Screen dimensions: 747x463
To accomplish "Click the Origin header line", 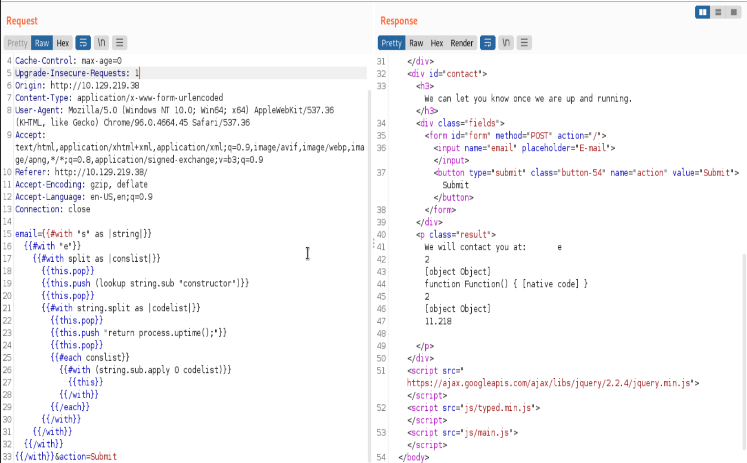I will click(x=77, y=85).
